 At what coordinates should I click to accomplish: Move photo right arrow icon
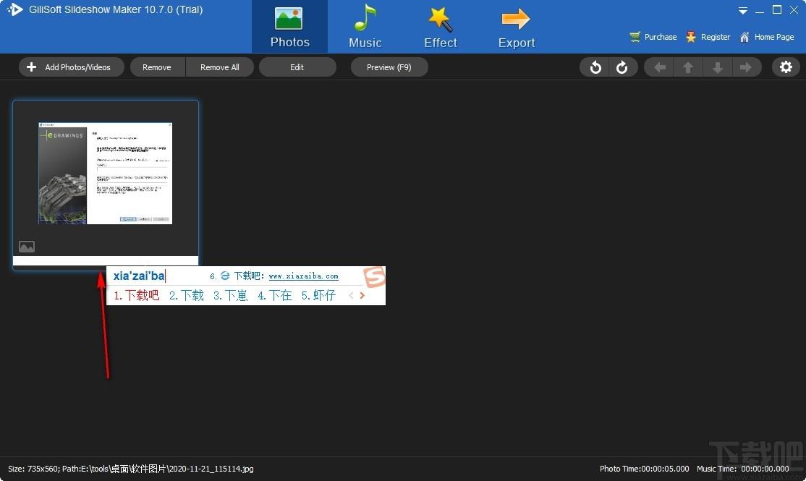pyautogui.click(x=745, y=67)
